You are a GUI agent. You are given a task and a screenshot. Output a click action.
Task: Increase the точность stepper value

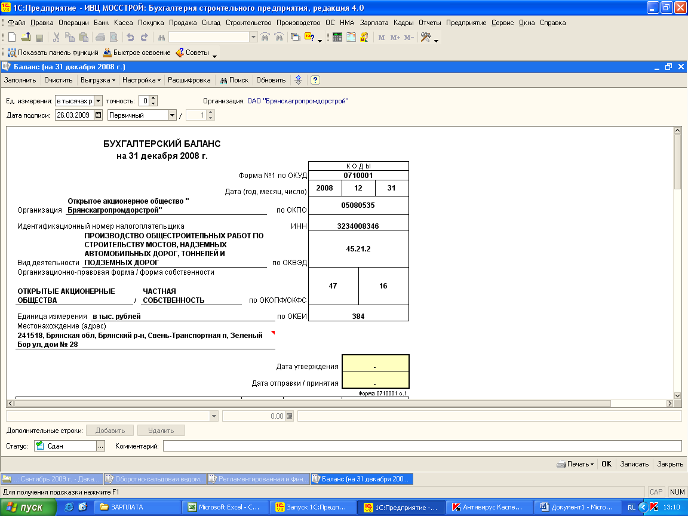(153, 99)
